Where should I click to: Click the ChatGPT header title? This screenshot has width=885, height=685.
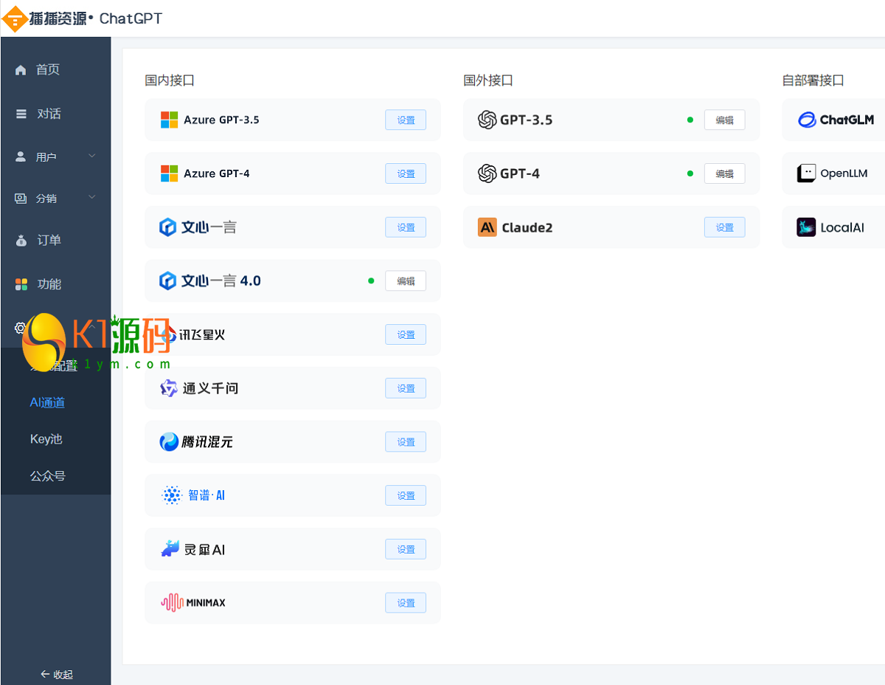point(131,18)
